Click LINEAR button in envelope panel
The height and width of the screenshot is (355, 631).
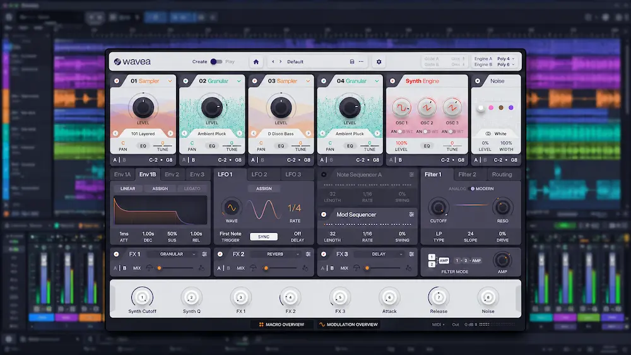point(127,189)
